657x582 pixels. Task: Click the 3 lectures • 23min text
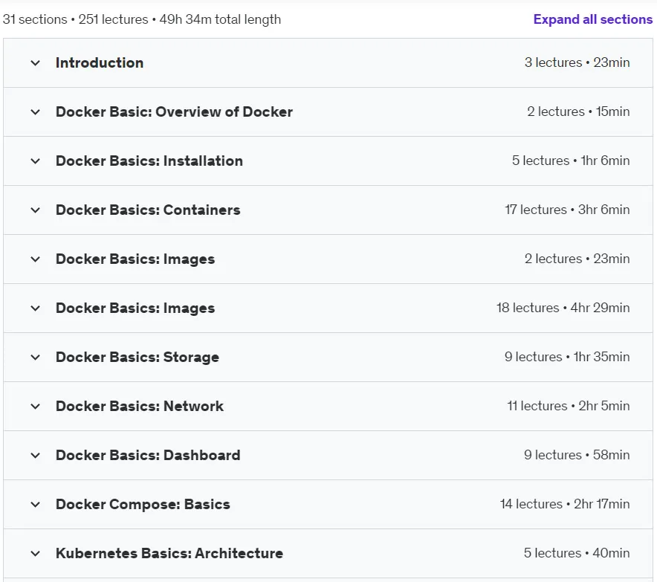pos(577,62)
